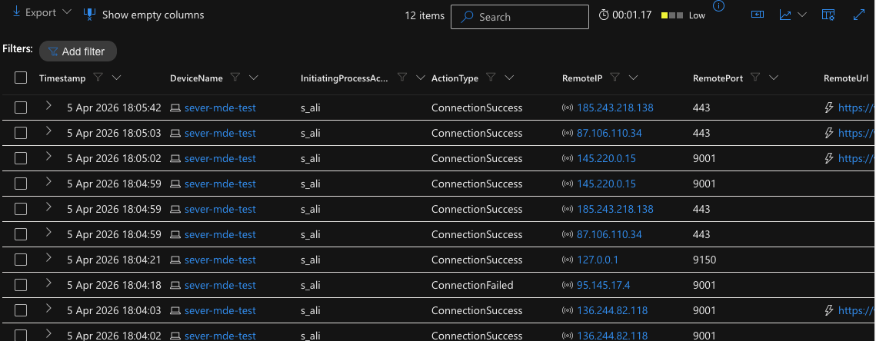
Task: Open the RemoteIP column sort chevron
Action: tap(633, 78)
